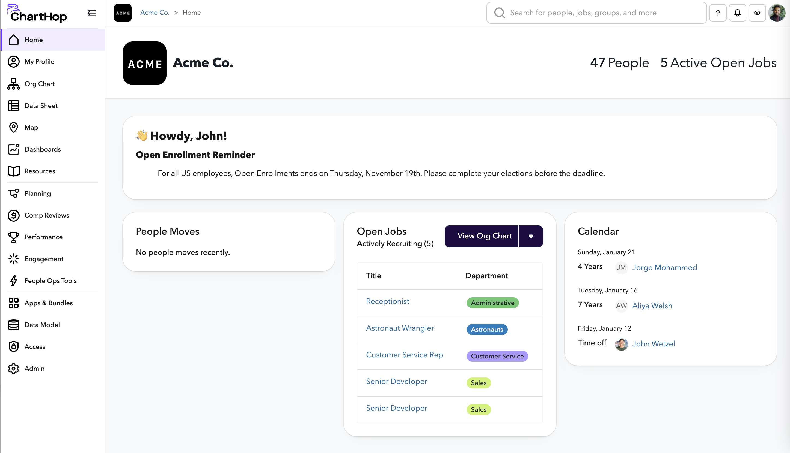Screen dimensions: 790x453
Task: Open the Map pin icon
Action: tap(14, 128)
